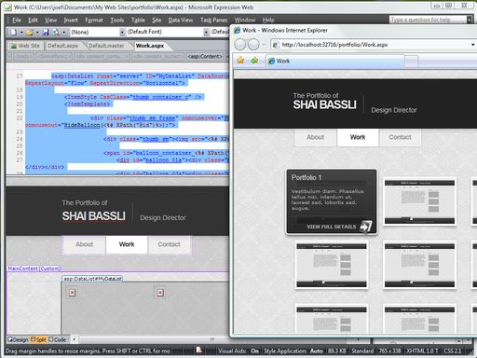Open the Table menu
477x358 pixels.
[x=138, y=21]
